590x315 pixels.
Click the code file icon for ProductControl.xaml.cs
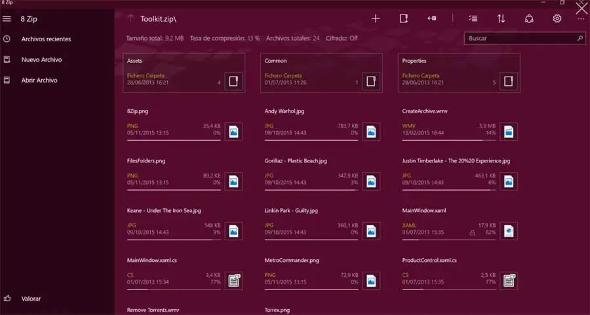[x=509, y=281]
